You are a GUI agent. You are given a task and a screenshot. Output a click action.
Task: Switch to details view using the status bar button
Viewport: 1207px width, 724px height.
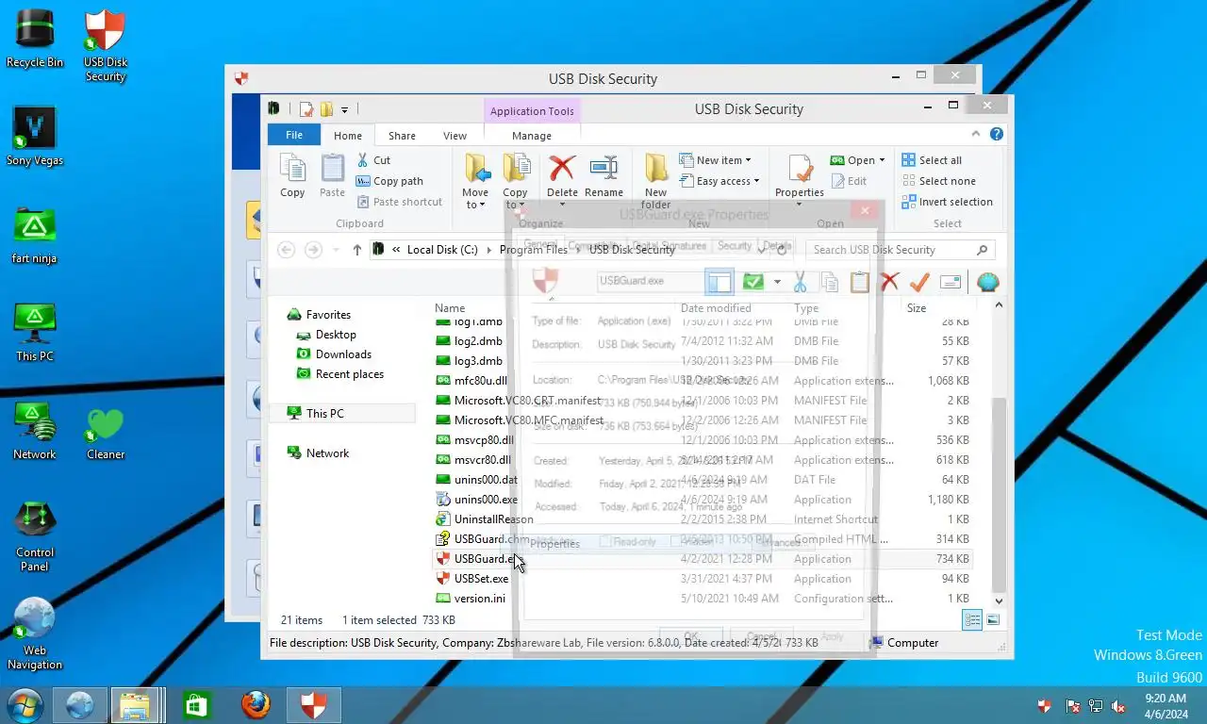(971, 620)
